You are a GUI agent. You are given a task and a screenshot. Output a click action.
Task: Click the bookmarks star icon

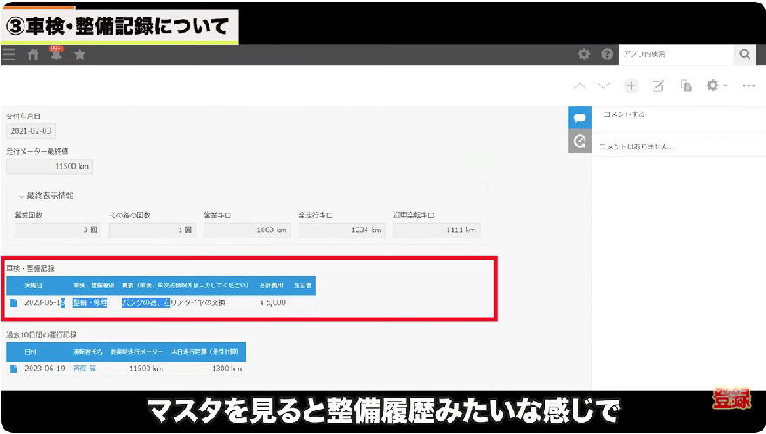[79, 55]
